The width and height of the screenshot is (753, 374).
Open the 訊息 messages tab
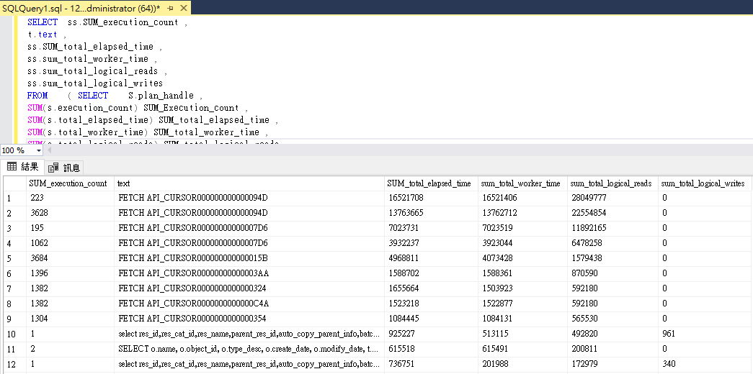click(x=65, y=168)
